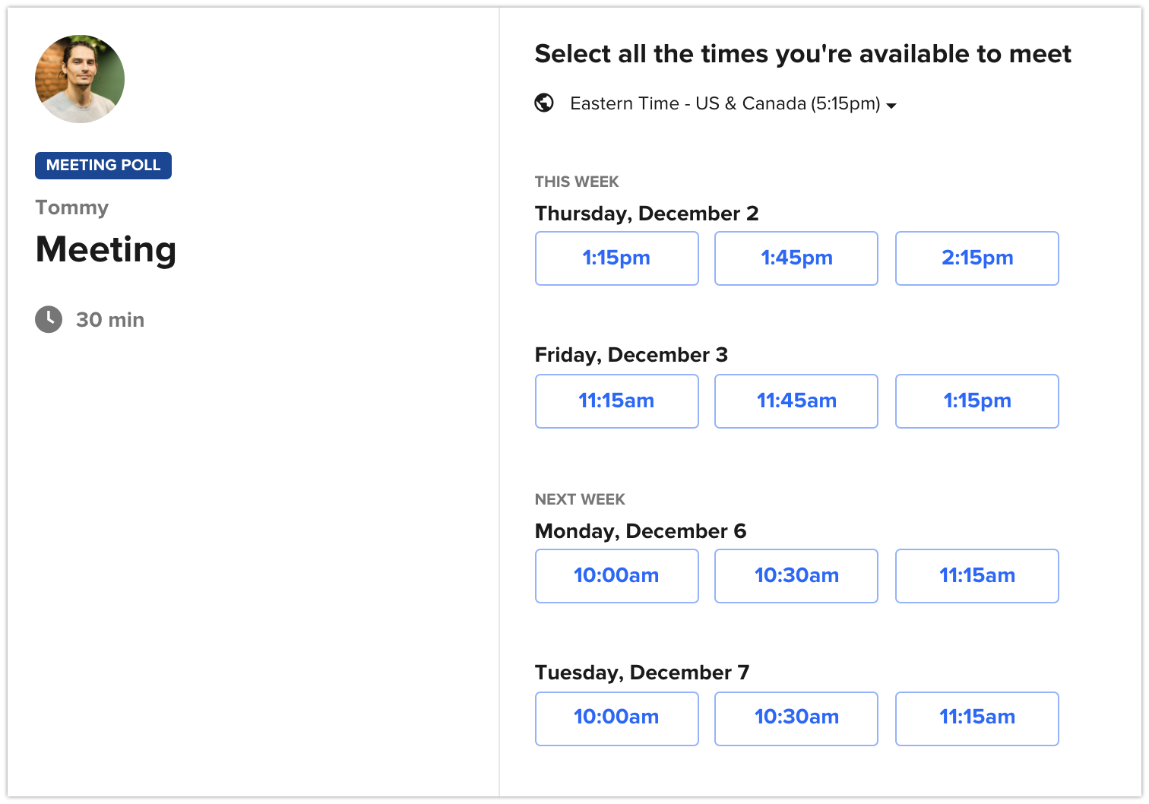Click the globe timezone icon
Viewport: 1149px width, 804px height.
[x=544, y=103]
